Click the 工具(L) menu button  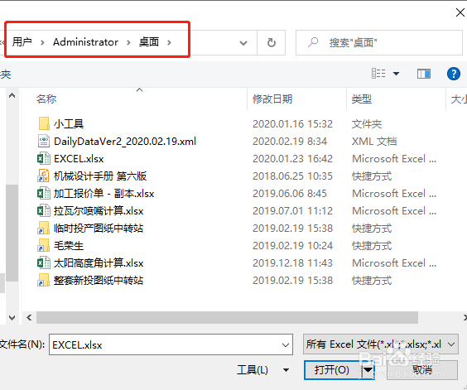(253, 370)
